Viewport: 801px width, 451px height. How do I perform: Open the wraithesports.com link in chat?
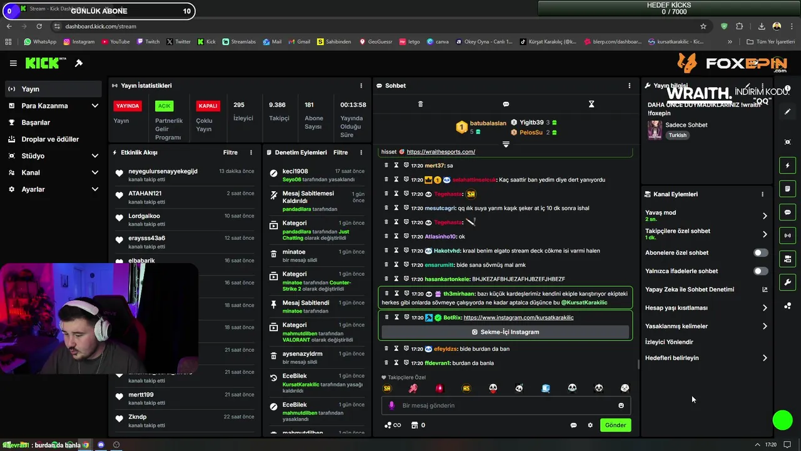(x=441, y=152)
